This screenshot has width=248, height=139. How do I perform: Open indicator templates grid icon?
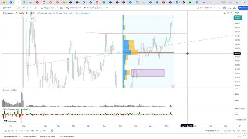61,8
